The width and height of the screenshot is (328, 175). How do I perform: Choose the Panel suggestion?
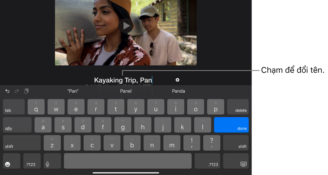126,91
